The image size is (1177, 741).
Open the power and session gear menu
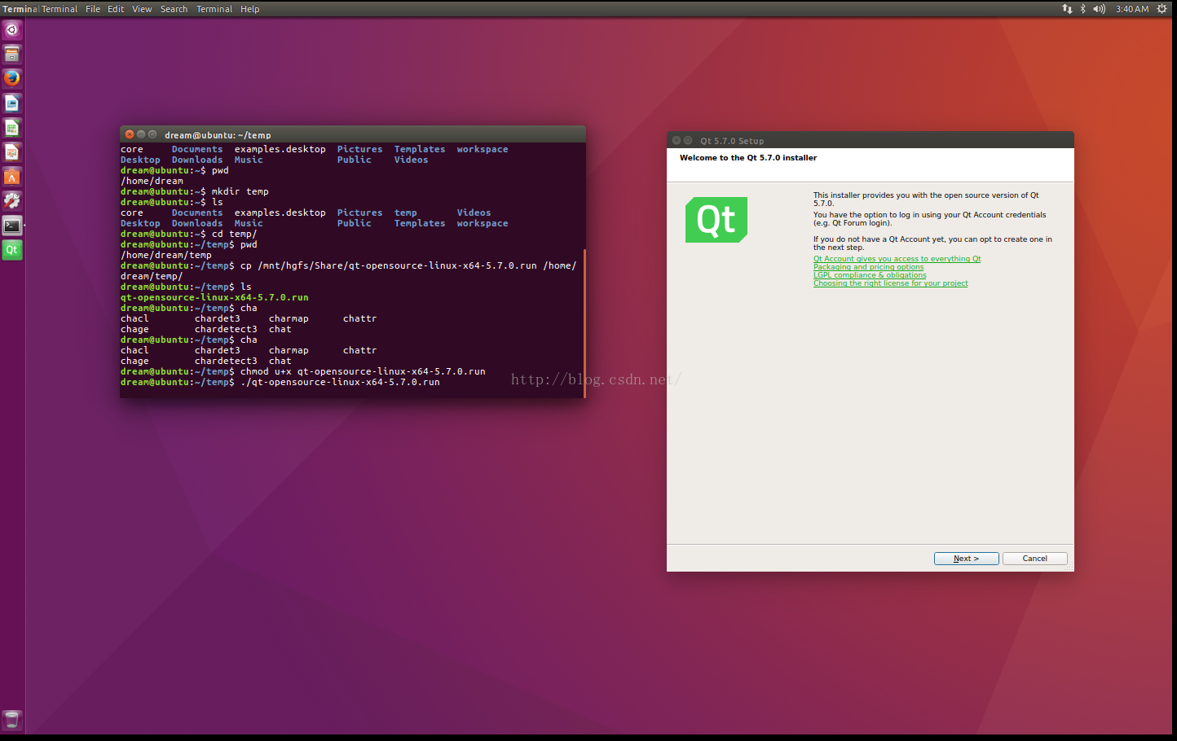(1162, 9)
